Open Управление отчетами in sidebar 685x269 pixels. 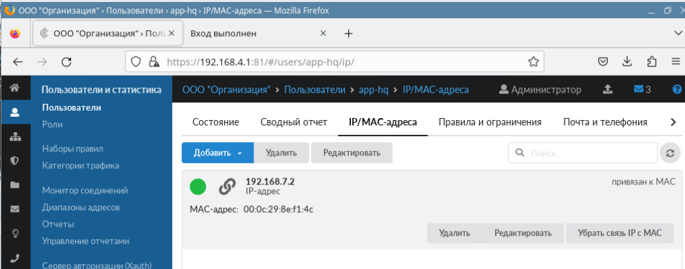click(x=86, y=241)
